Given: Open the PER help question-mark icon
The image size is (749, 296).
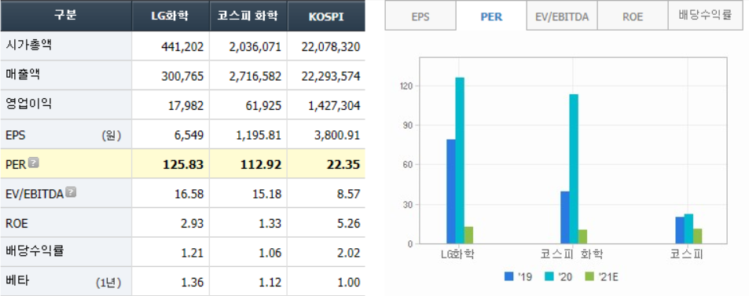Looking at the screenshot, I should tap(34, 163).
